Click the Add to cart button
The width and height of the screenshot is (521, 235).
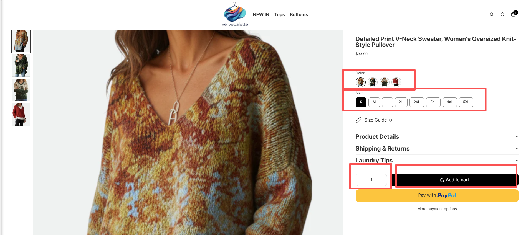[454, 180]
